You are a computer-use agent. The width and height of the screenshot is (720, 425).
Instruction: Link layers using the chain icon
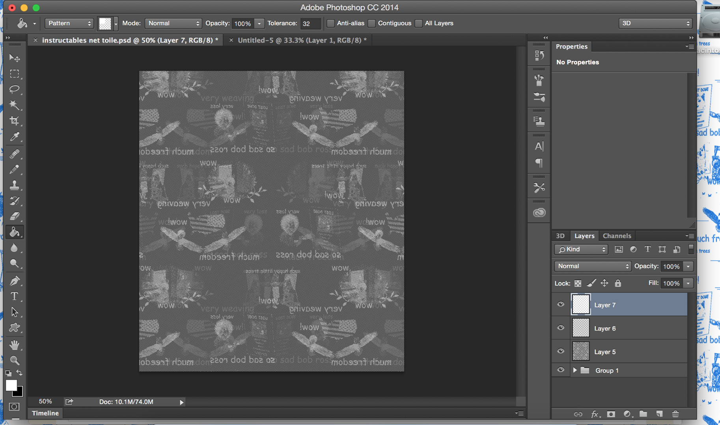[x=578, y=414]
